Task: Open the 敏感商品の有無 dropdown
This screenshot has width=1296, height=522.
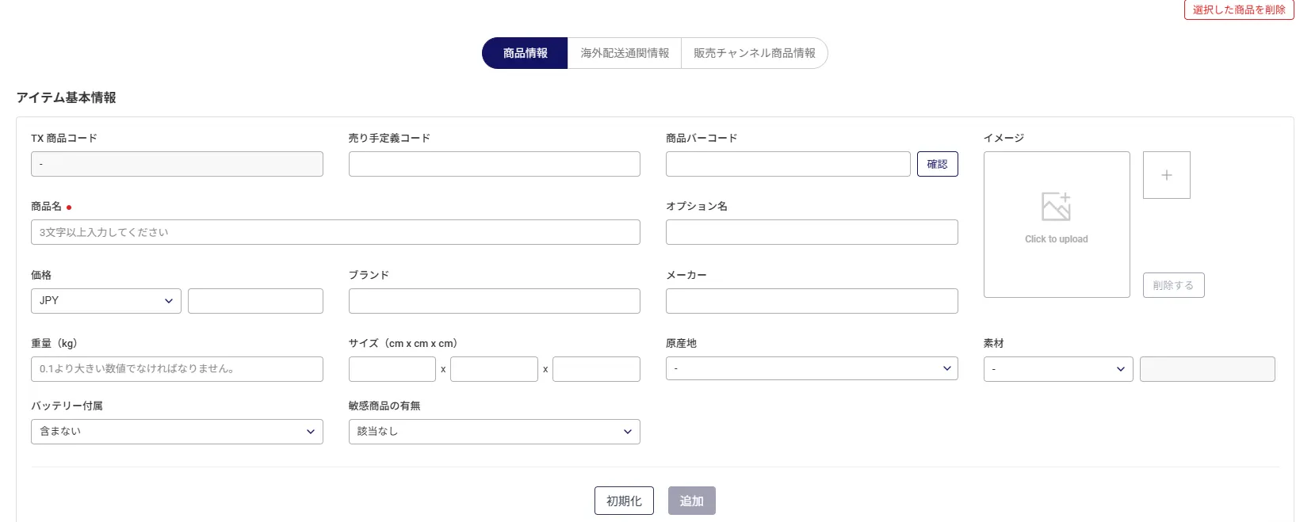Action: (x=494, y=432)
